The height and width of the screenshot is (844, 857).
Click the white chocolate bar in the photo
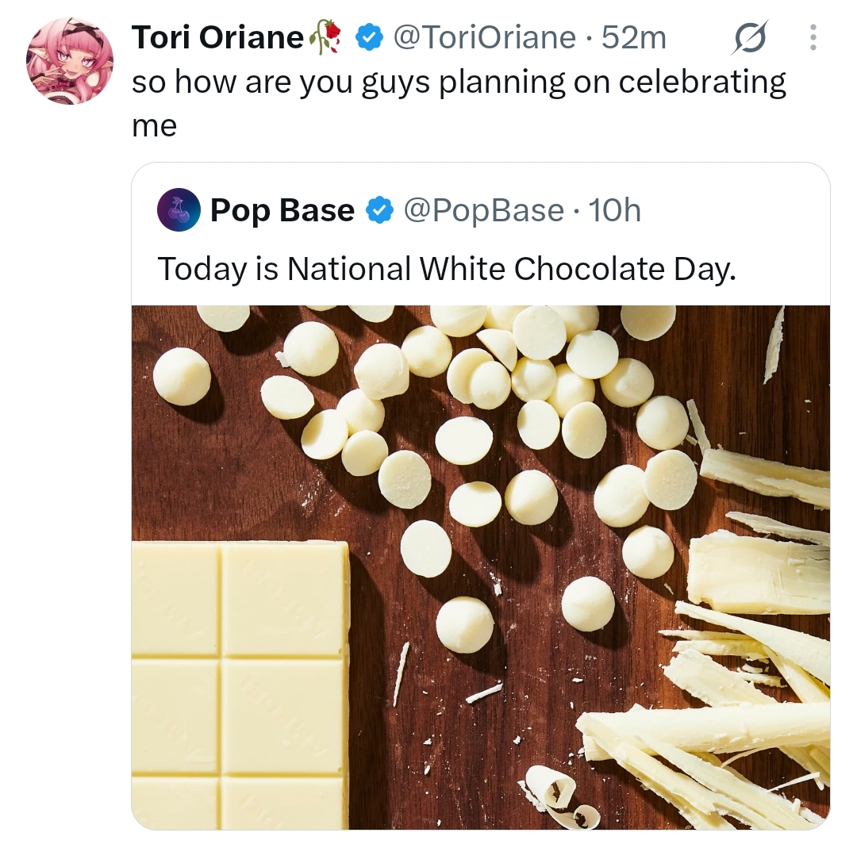point(240,685)
